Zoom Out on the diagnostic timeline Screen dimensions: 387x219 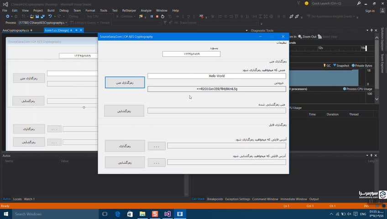307,36
